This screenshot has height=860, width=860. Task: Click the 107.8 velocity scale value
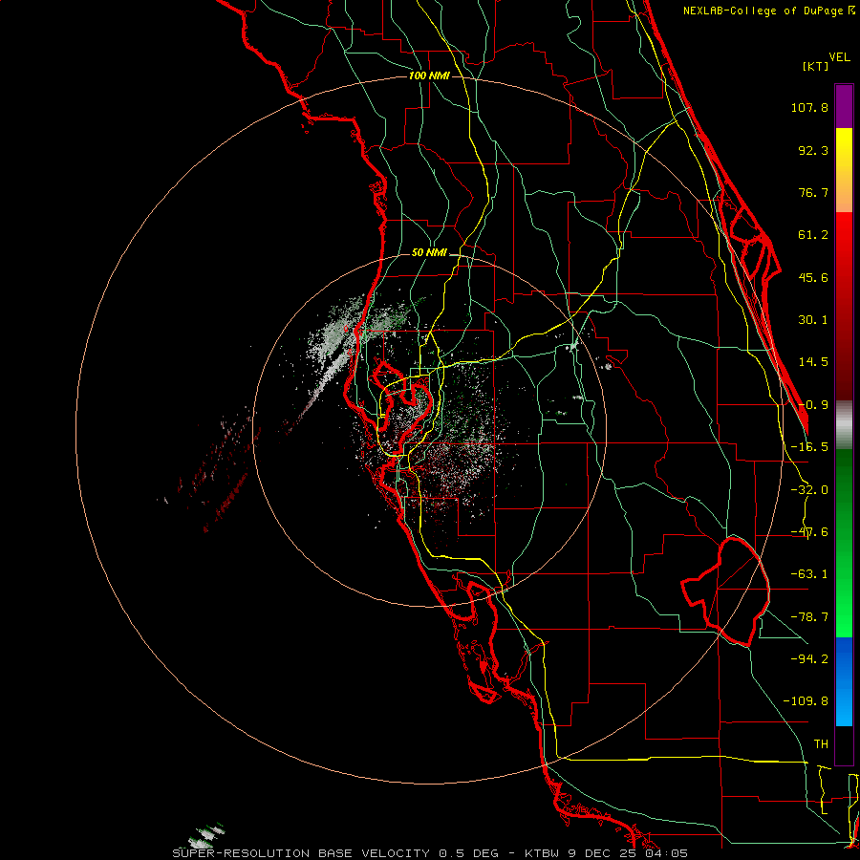(x=809, y=107)
